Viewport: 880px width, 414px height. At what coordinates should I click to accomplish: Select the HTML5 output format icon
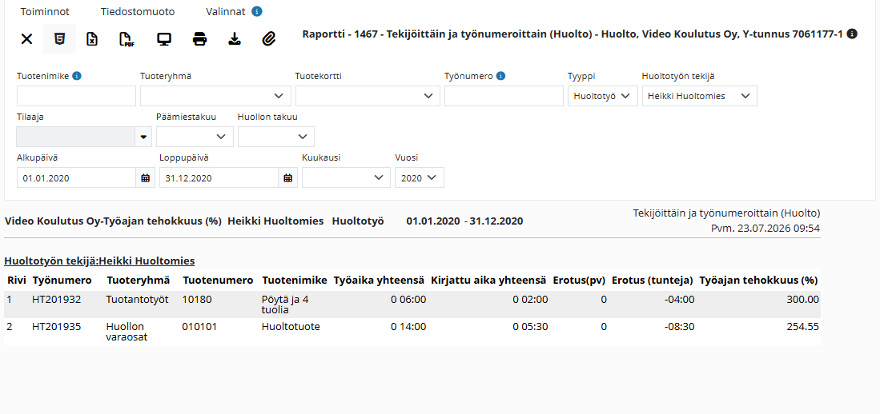tap(59, 39)
